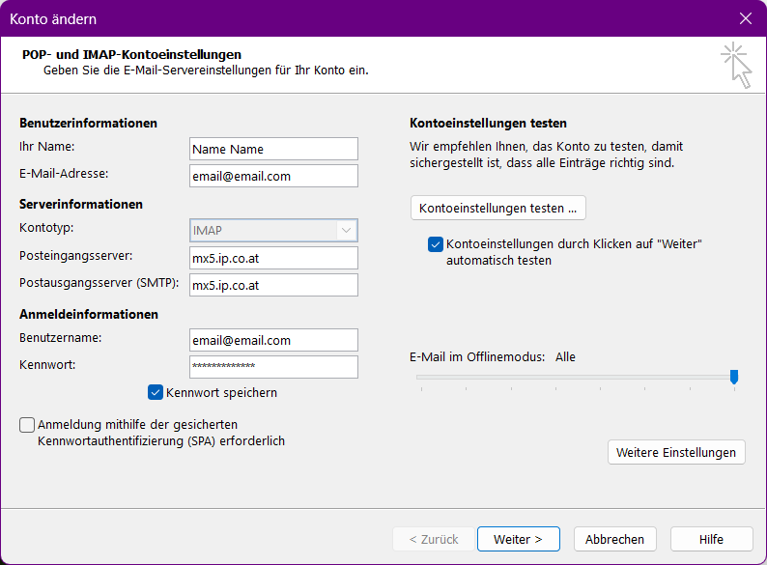Close the Konto ändern dialog

(x=745, y=18)
